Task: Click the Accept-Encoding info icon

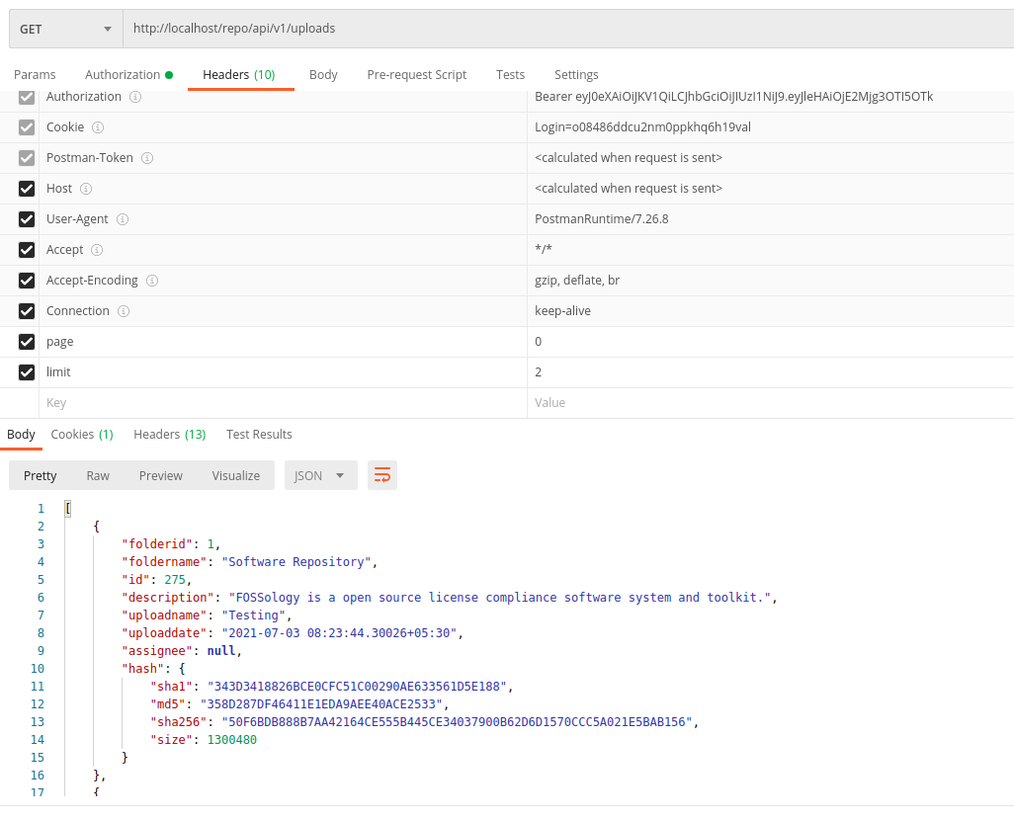Action: [152, 281]
